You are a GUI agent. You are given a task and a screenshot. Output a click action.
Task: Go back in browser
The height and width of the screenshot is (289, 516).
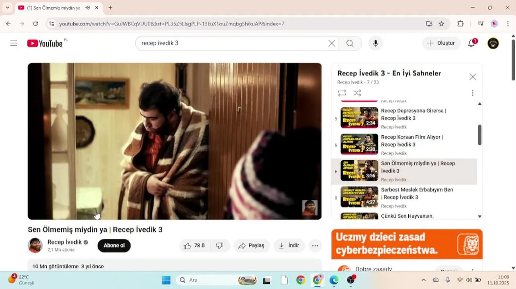(8, 24)
